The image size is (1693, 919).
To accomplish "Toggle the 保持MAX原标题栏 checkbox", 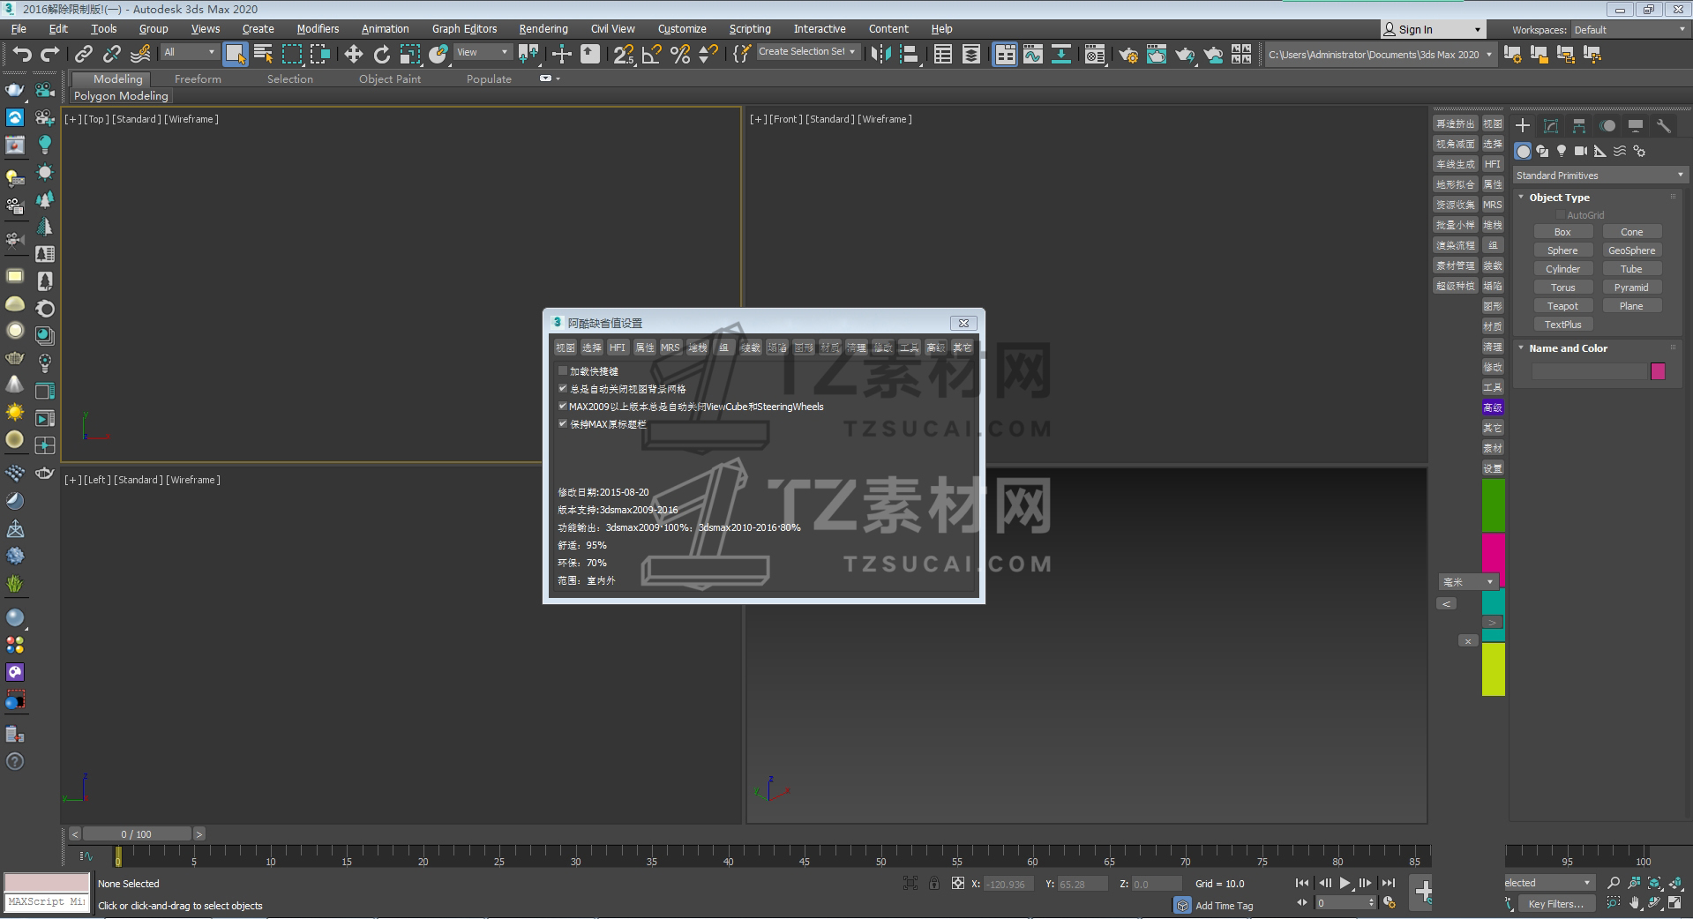I will [563, 424].
